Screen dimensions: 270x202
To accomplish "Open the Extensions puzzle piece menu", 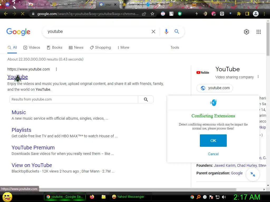I will [x=239, y=14].
